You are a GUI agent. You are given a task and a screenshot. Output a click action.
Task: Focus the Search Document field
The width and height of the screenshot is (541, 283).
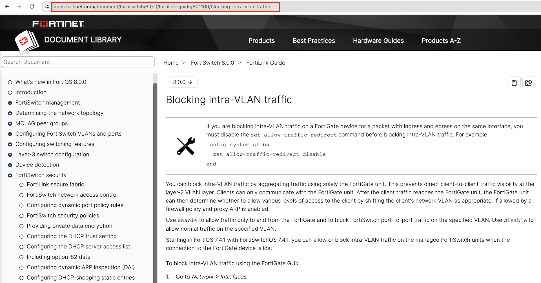click(78, 62)
